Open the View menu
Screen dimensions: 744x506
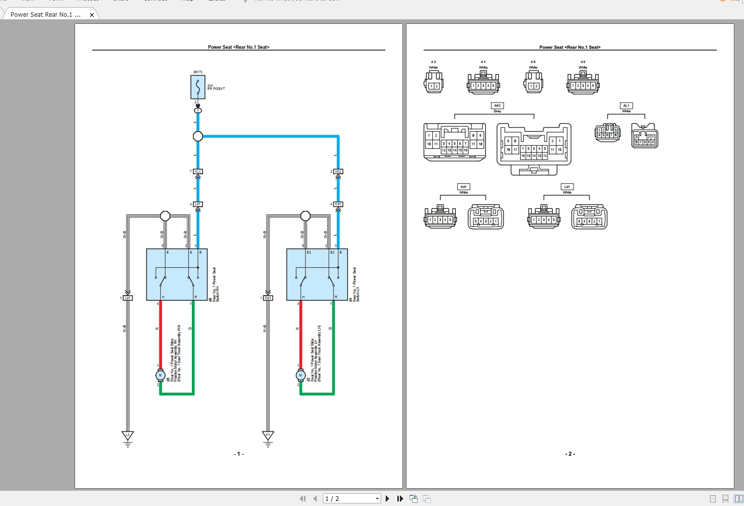[x=28, y=1]
